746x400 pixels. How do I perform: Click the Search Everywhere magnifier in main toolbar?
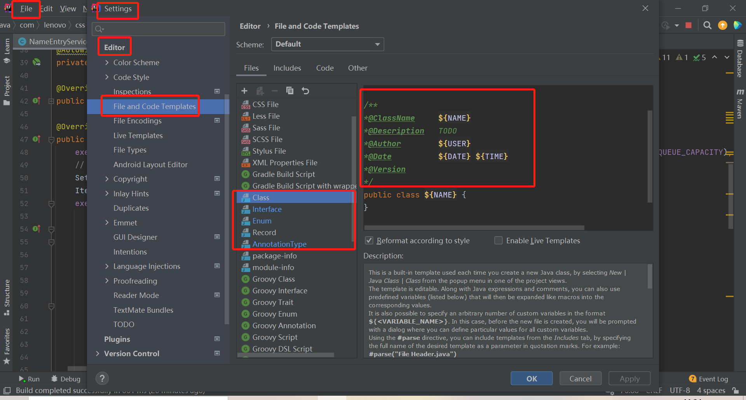pos(708,25)
